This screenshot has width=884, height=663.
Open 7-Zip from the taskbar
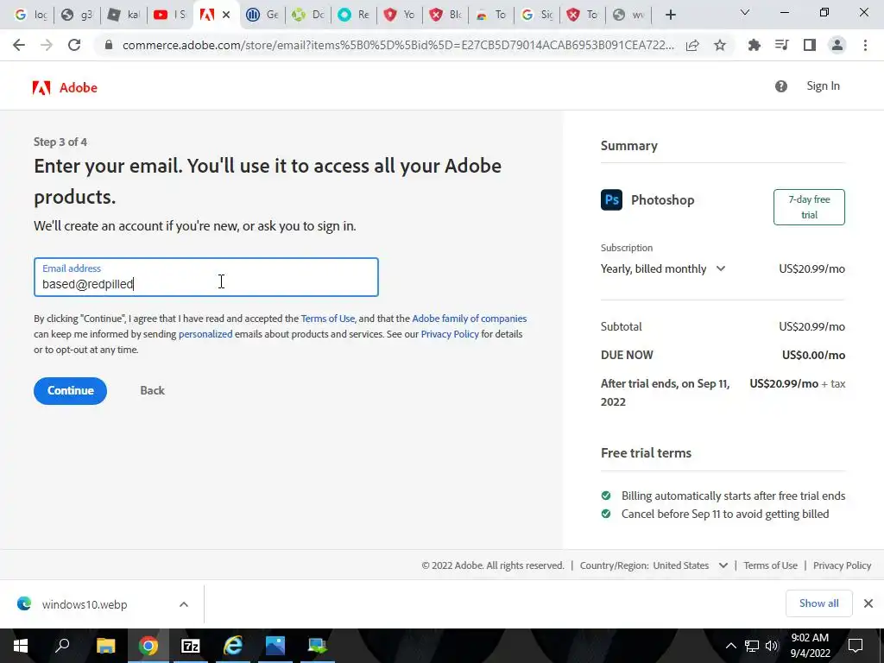click(191, 646)
